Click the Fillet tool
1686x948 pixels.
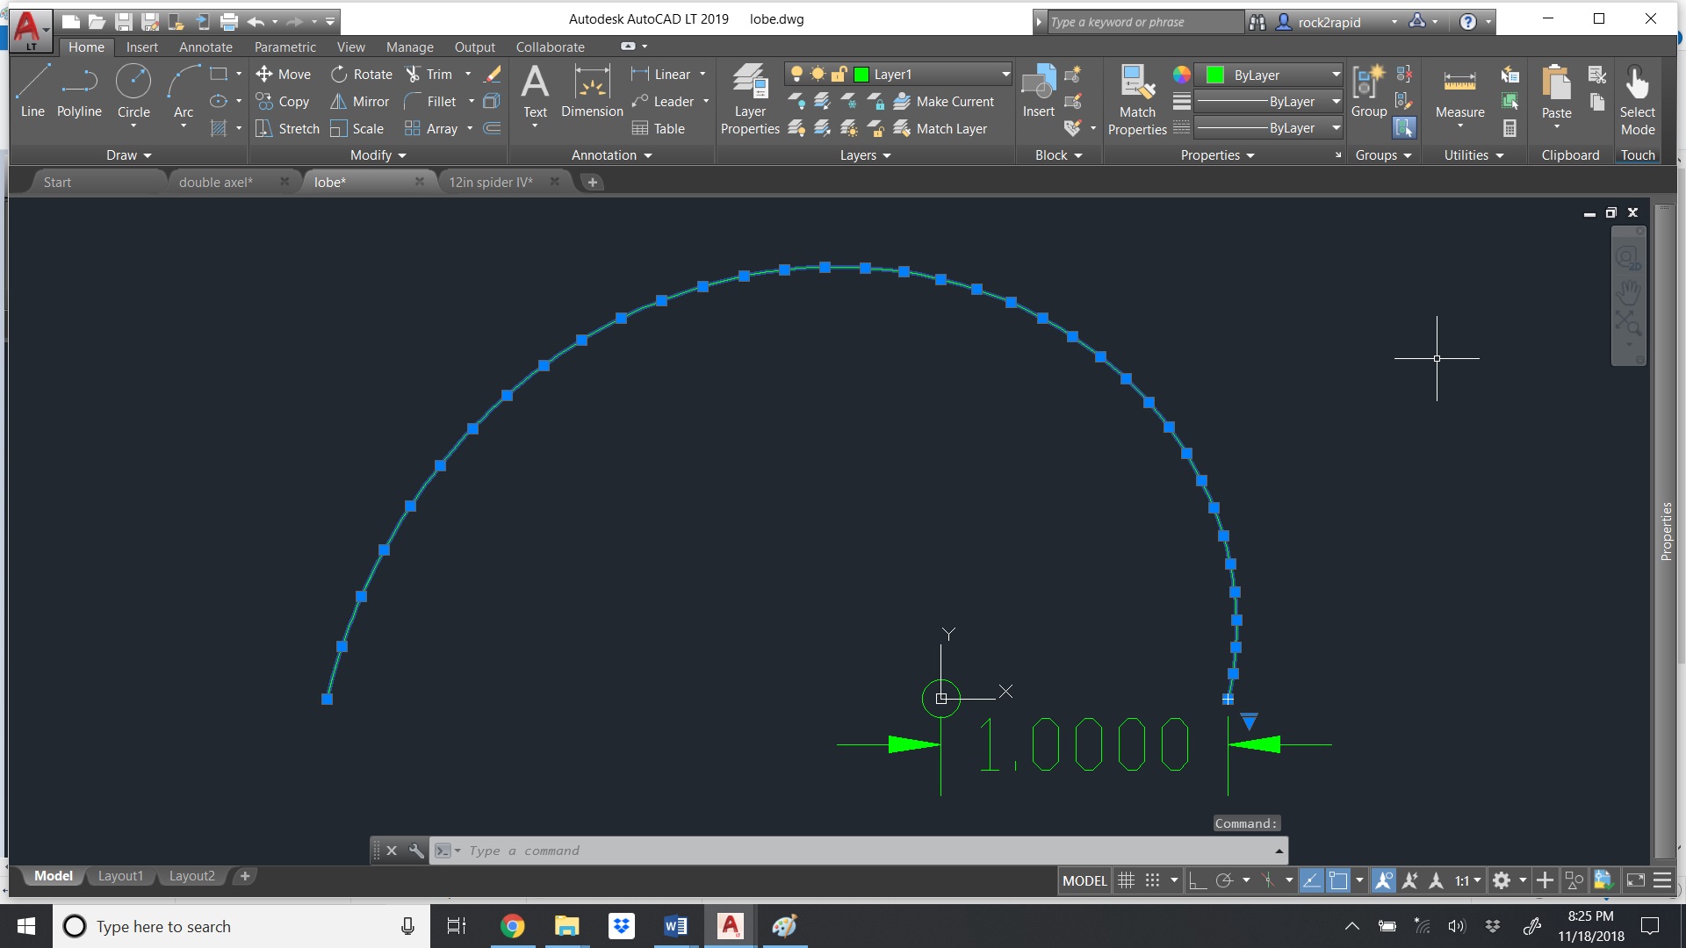pyautogui.click(x=430, y=102)
